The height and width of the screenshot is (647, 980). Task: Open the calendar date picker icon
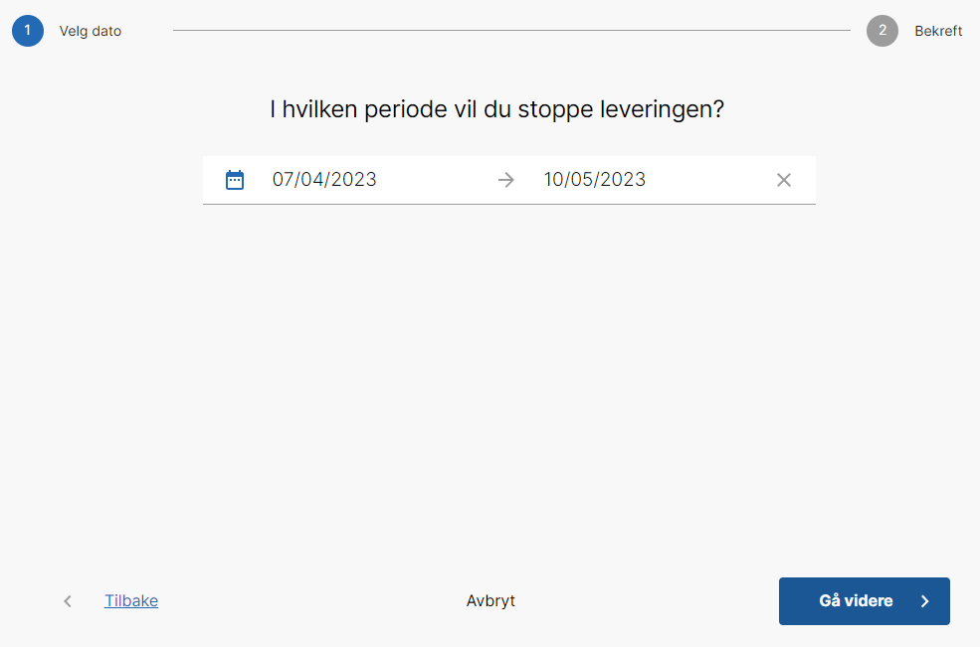pyautogui.click(x=235, y=180)
